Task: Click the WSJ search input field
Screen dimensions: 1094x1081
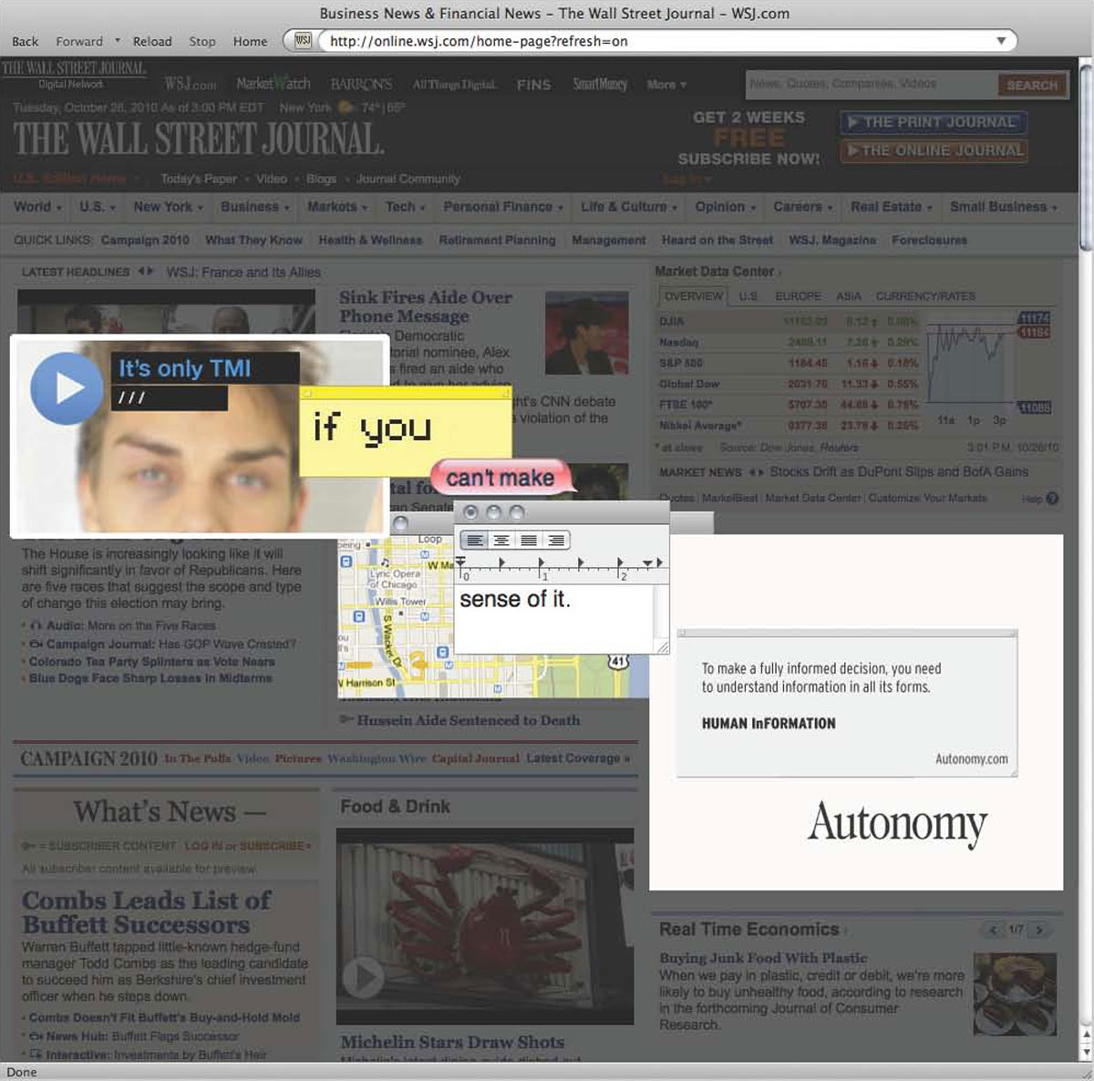Action: pos(871,84)
